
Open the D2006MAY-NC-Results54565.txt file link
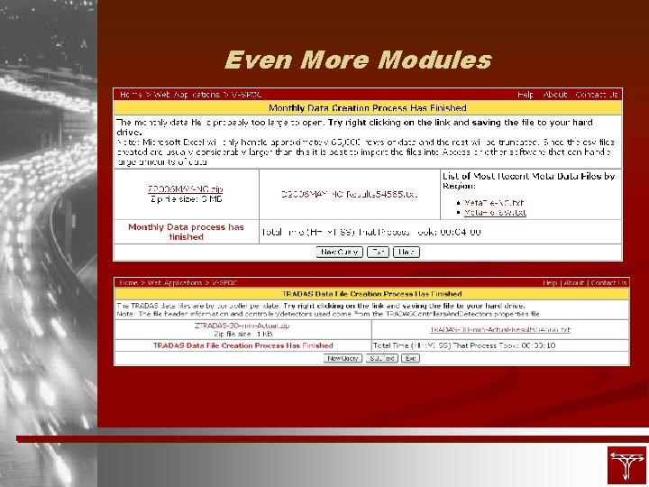[350, 194]
